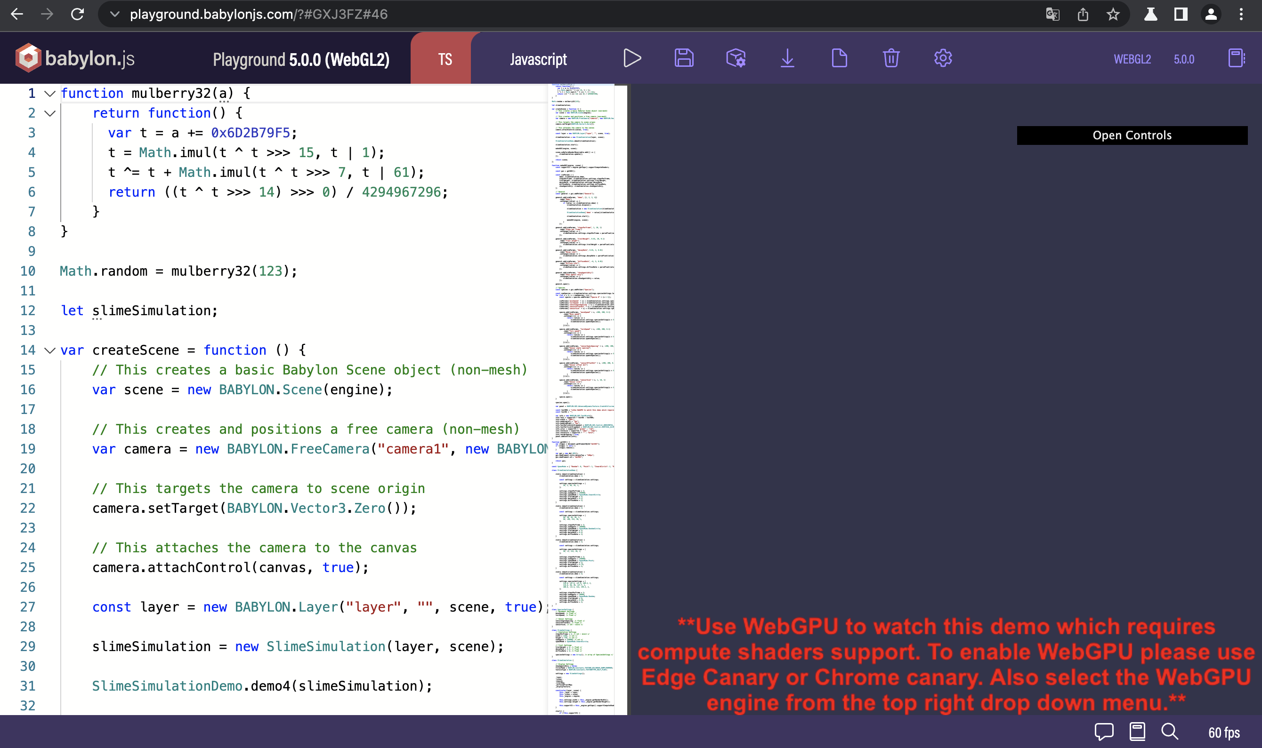This screenshot has width=1262, height=748.
Task: Switch language to TS
Action: (x=445, y=59)
